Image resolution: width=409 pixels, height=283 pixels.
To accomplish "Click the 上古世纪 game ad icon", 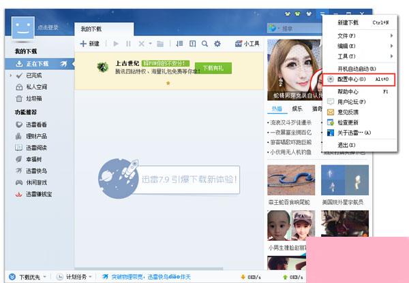I will pos(103,67).
